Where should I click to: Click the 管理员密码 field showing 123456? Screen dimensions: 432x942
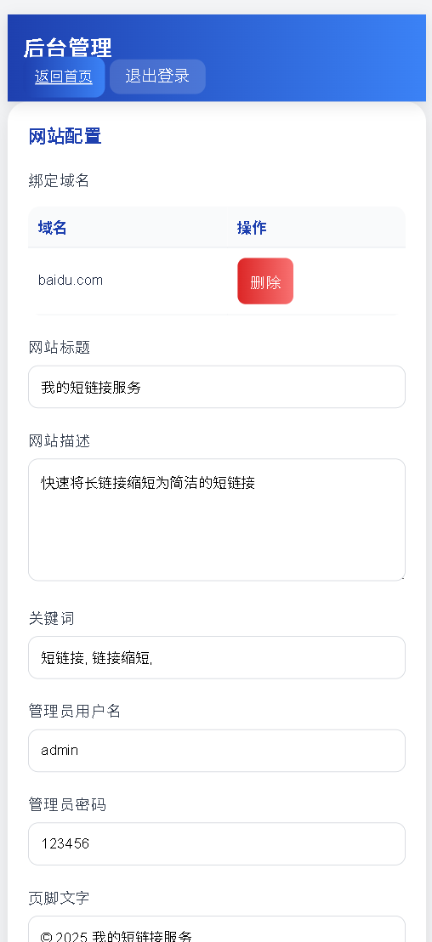pos(217,843)
